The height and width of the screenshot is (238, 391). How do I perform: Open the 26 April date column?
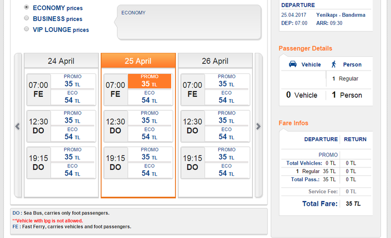215,61
